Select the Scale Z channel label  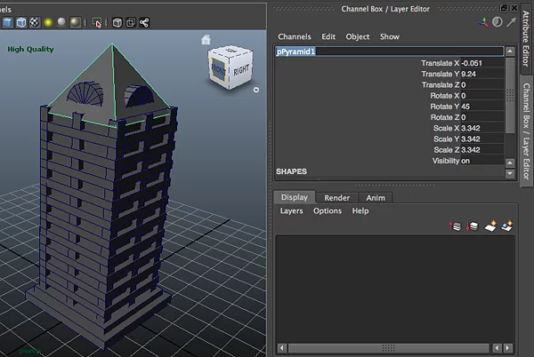coord(446,150)
